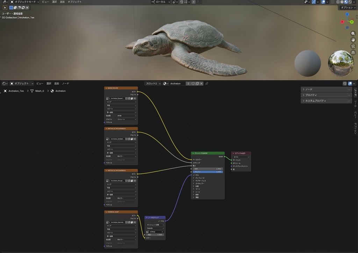Open node editor type selector icon
This screenshot has height=253, width=358.
(4, 83)
